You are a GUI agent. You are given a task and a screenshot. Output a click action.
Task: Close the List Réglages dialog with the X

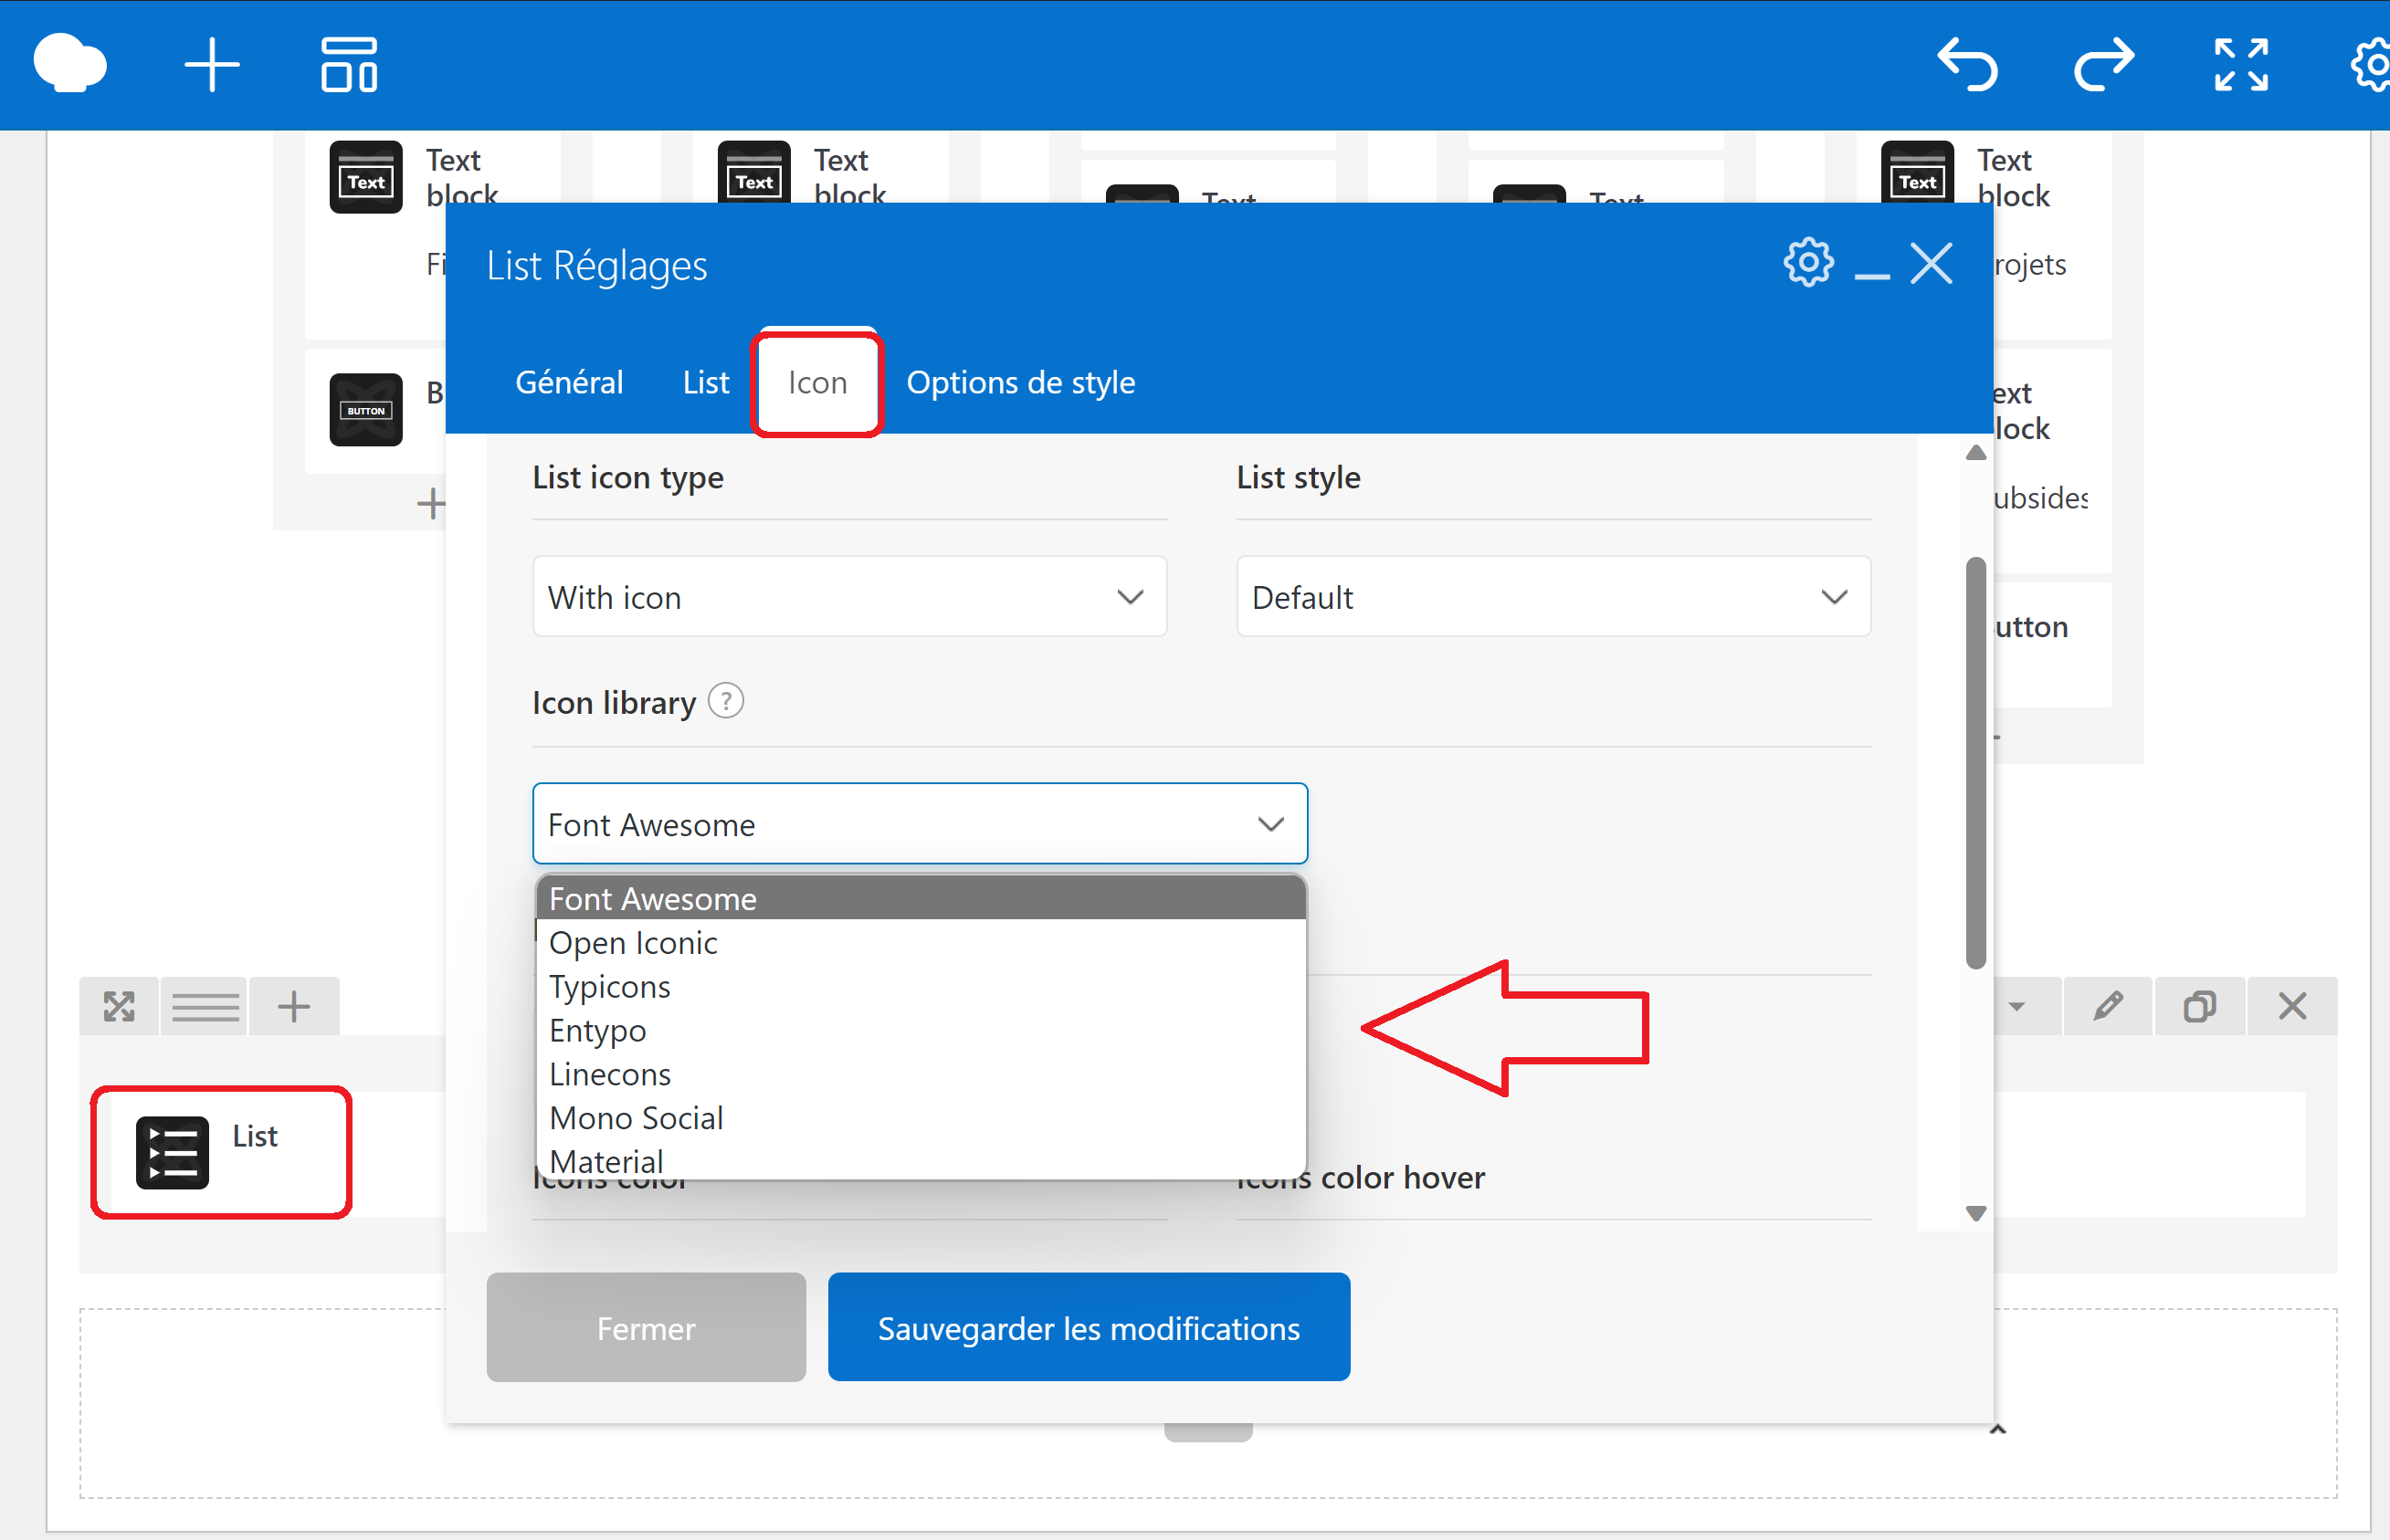(1931, 264)
